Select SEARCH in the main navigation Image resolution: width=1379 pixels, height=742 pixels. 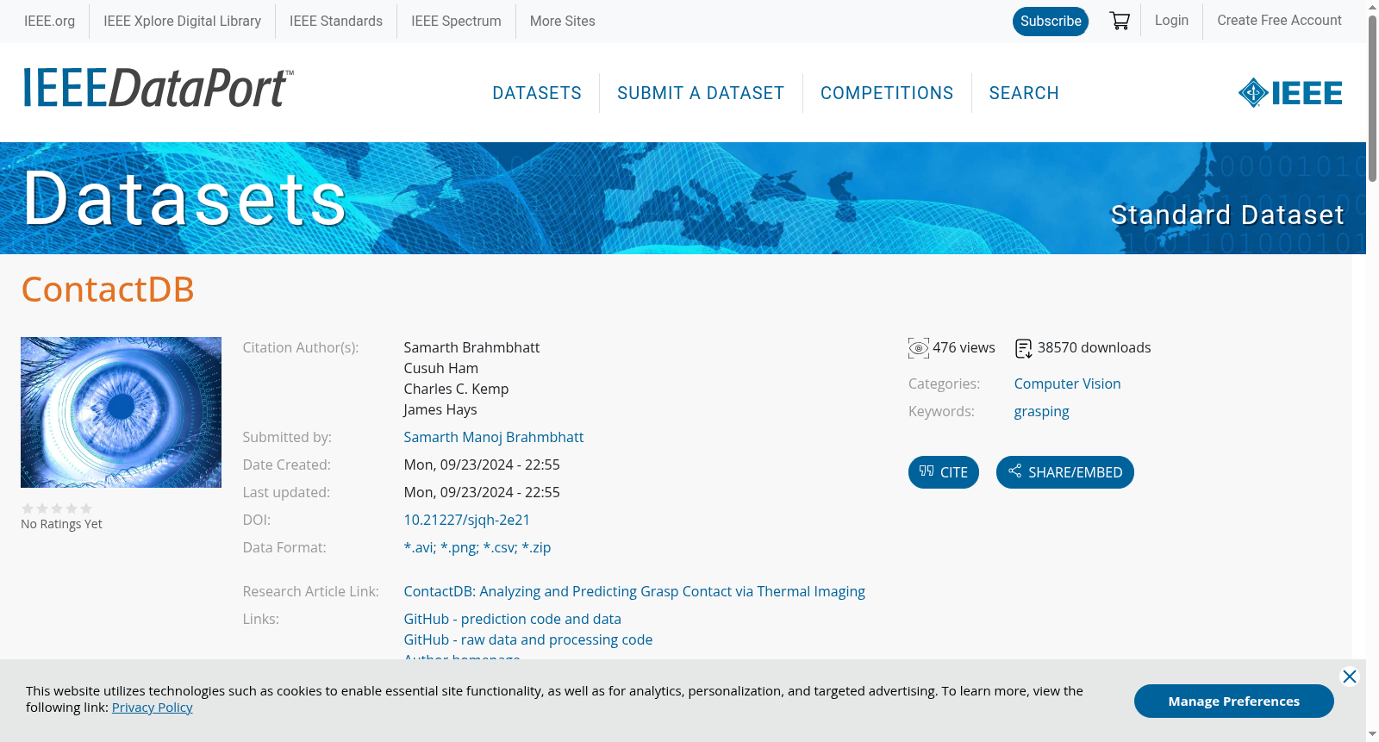[x=1024, y=93]
